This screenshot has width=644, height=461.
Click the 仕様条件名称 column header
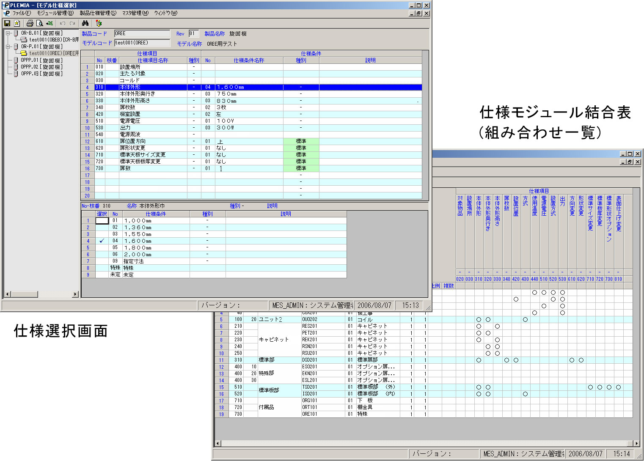pos(249,60)
